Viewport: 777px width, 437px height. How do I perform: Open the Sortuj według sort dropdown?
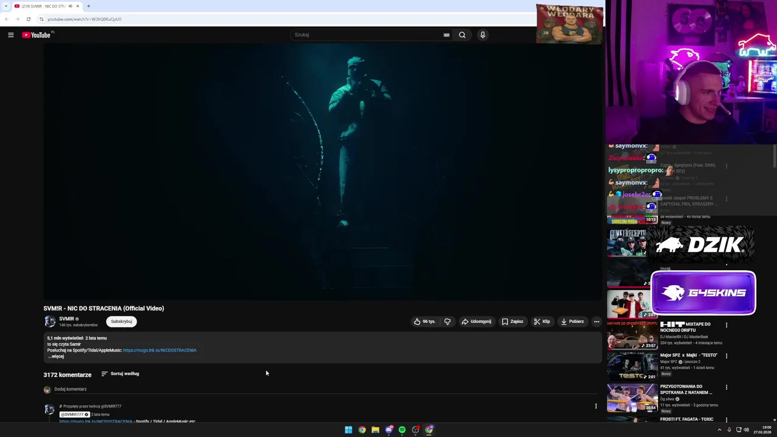click(120, 374)
